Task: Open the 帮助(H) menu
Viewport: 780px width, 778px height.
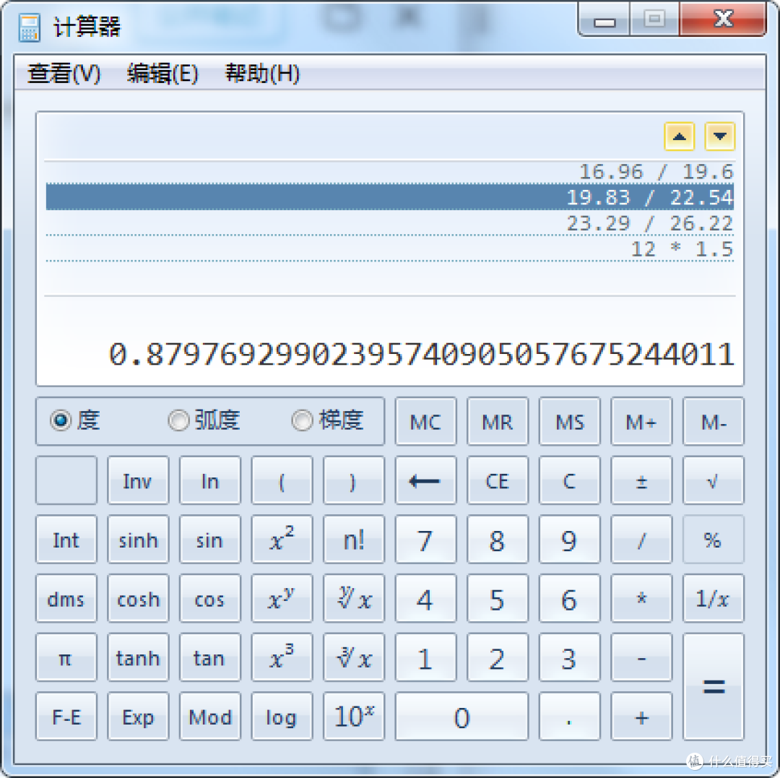Action: [262, 74]
